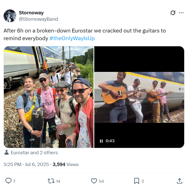Image resolution: width=188 pixels, height=187 pixels.
Task: Open the Grok explain icon
Action: pyautogui.click(x=173, y=13)
